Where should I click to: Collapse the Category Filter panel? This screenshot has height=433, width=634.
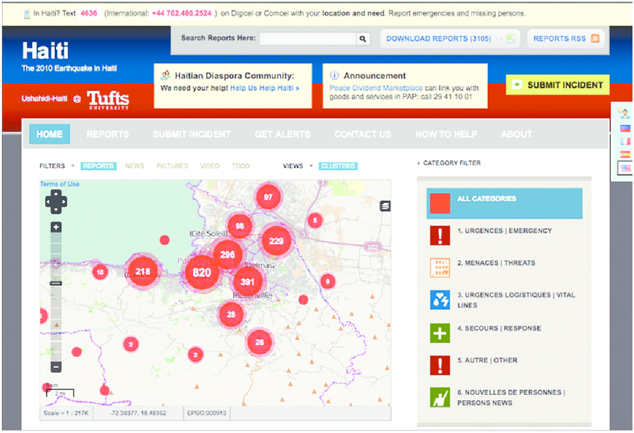[449, 163]
